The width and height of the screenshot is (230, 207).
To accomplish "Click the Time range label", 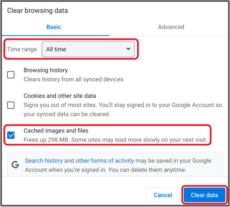I will [22, 49].
